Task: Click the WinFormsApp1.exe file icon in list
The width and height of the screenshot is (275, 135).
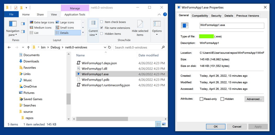Action: [78, 74]
